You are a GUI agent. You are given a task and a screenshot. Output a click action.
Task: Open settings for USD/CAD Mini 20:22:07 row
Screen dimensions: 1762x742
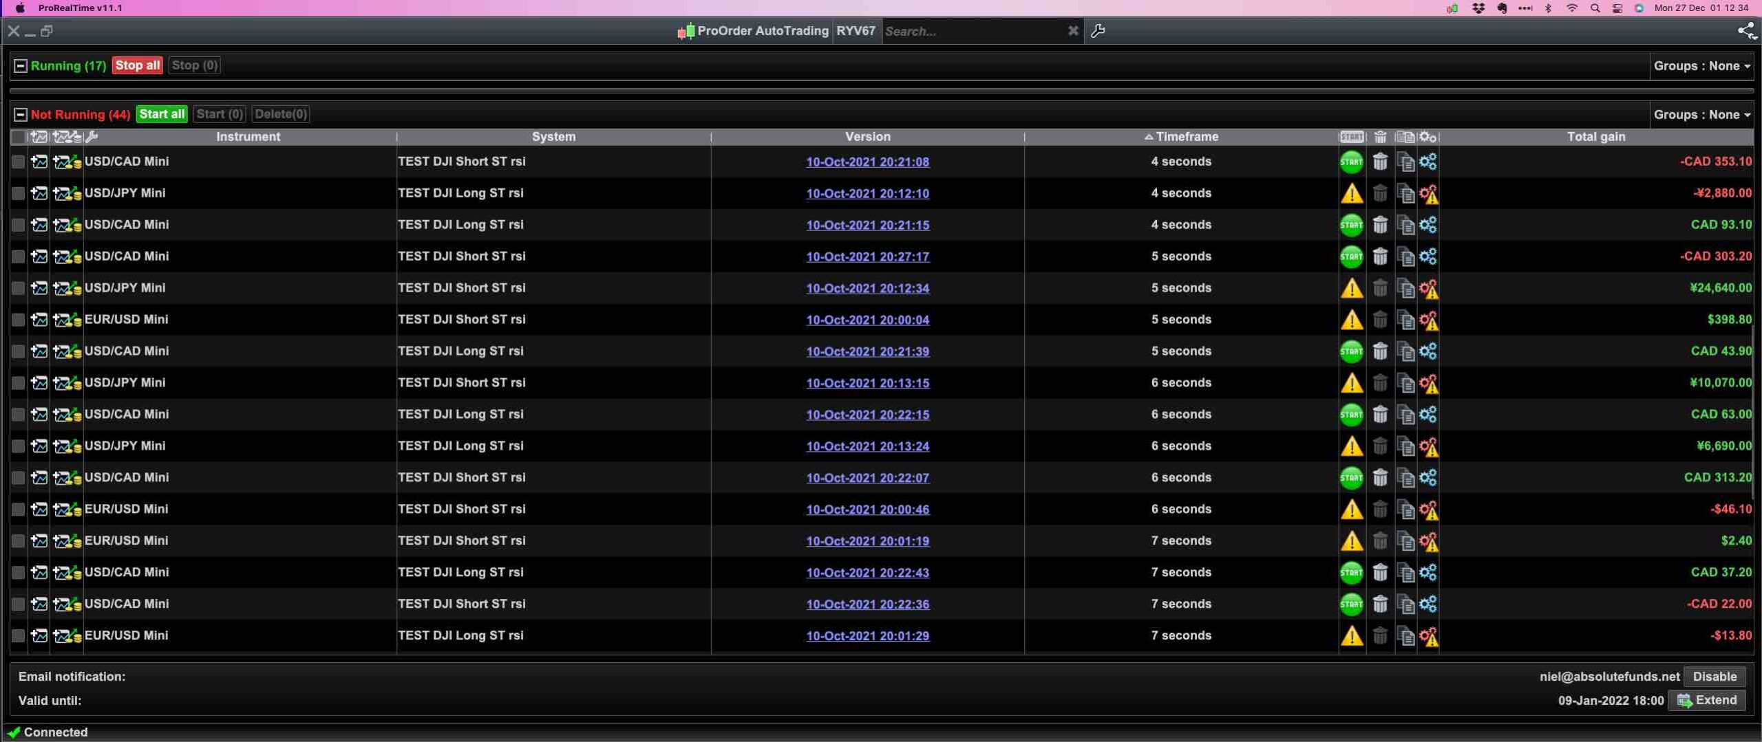[x=1428, y=478]
